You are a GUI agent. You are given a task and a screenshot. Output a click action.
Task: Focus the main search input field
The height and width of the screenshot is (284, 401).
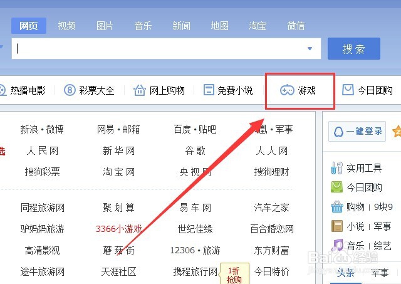click(x=166, y=49)
